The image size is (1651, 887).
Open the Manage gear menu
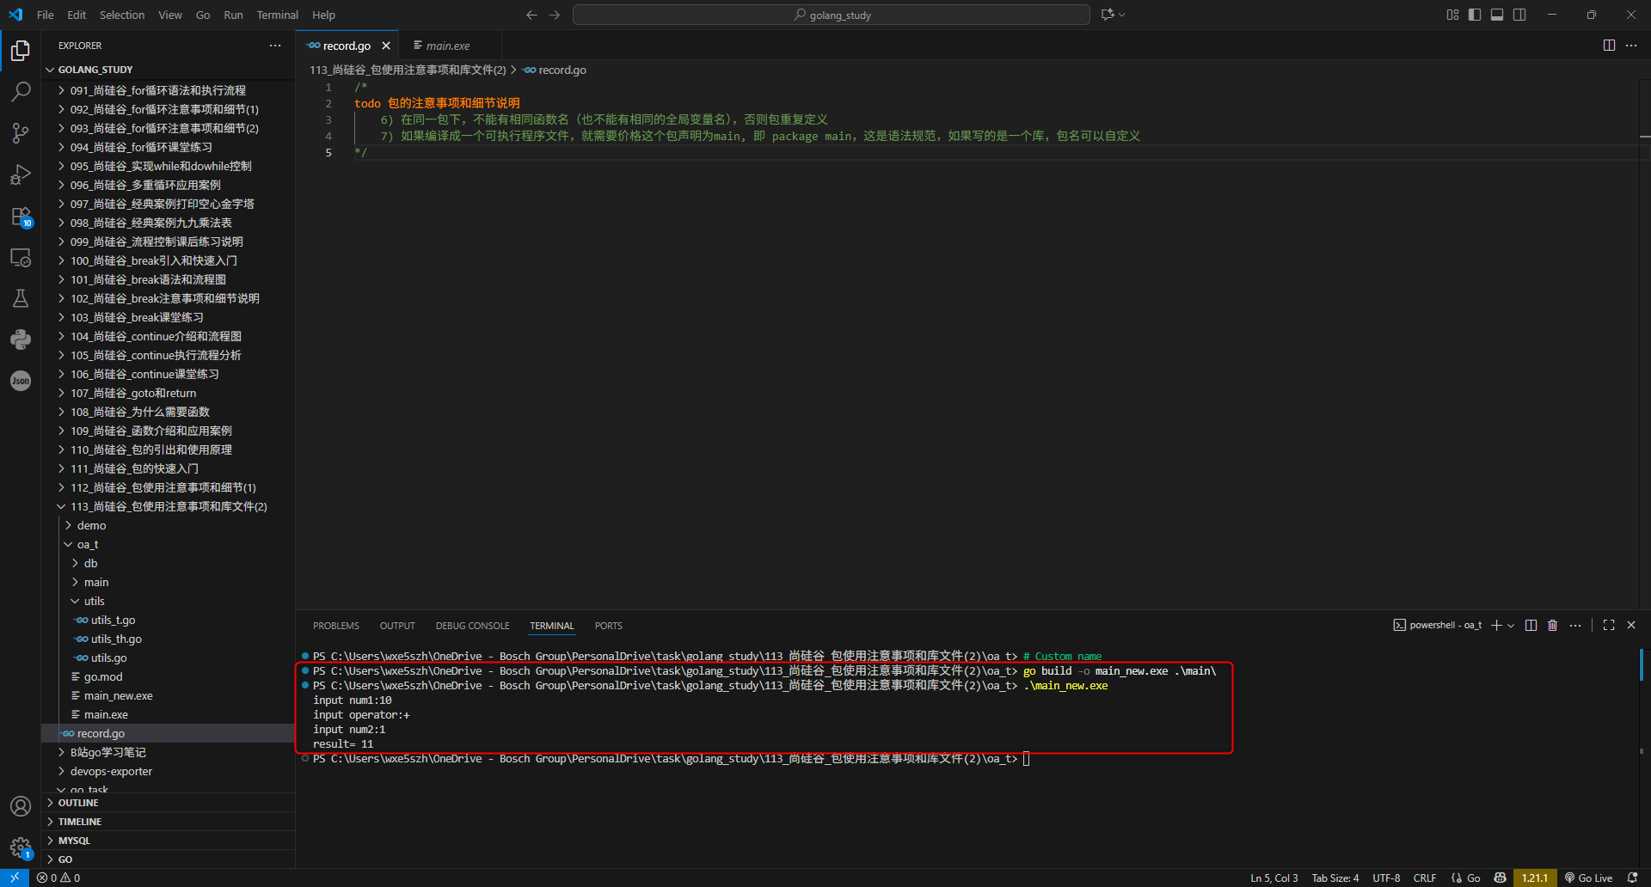[x=21, y=847]
